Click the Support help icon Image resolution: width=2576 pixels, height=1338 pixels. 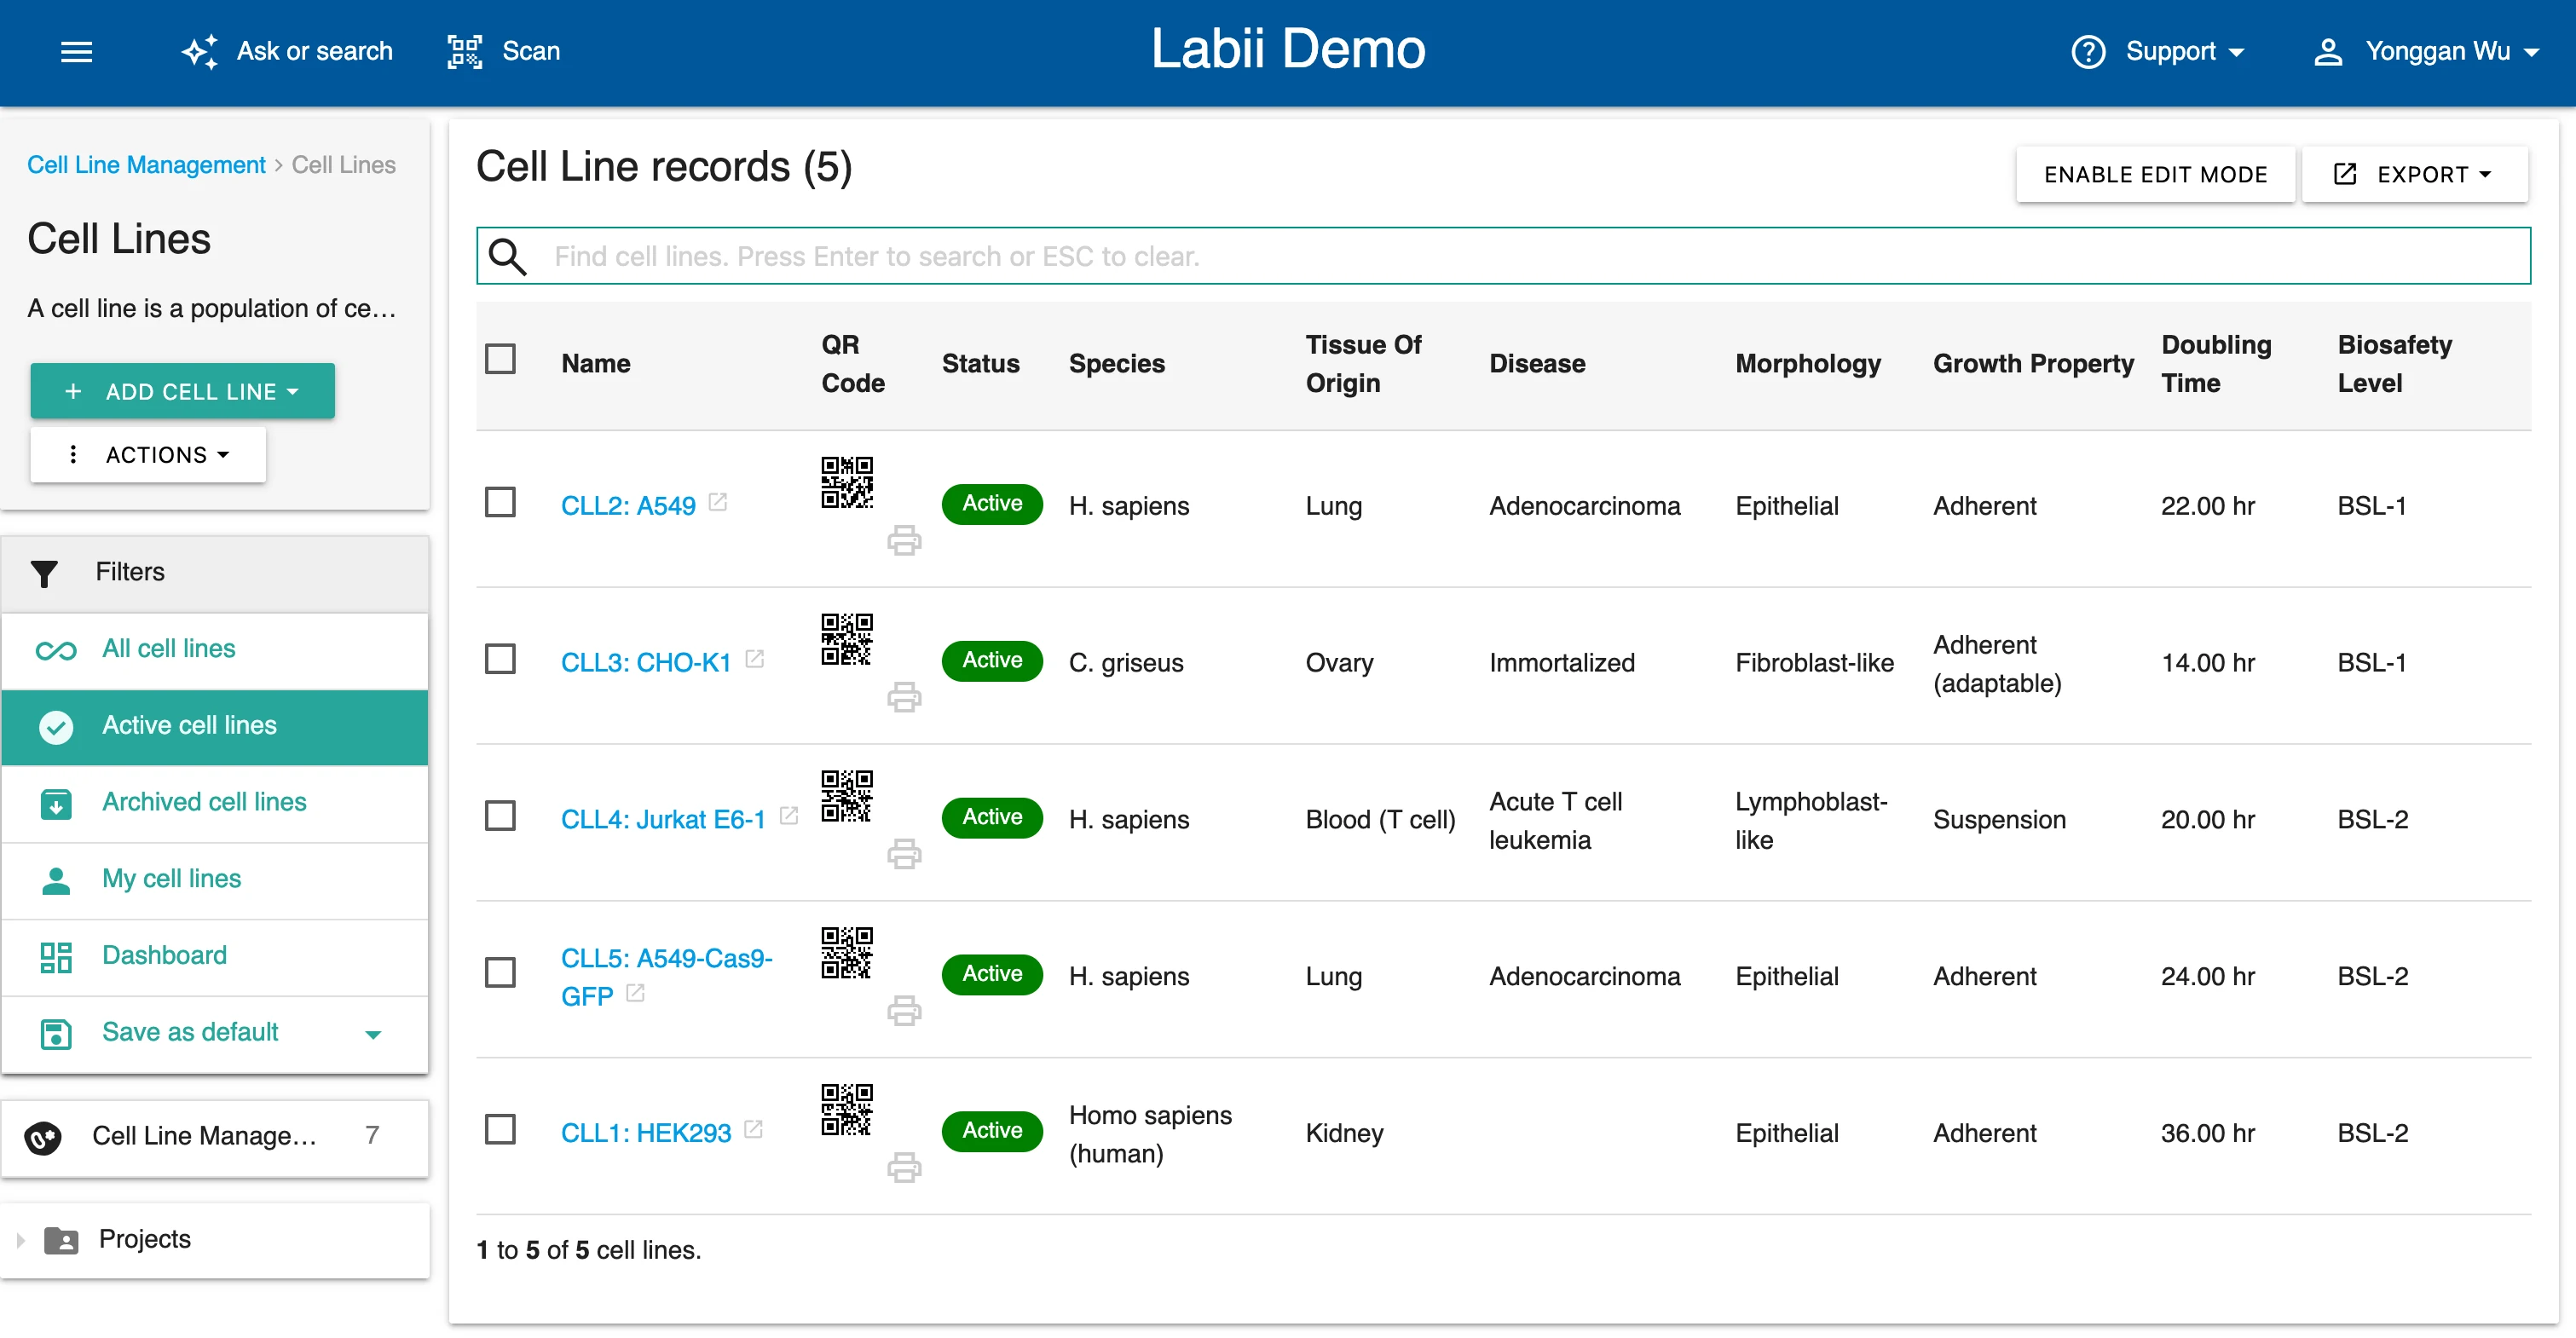[x=2088, y=51]
